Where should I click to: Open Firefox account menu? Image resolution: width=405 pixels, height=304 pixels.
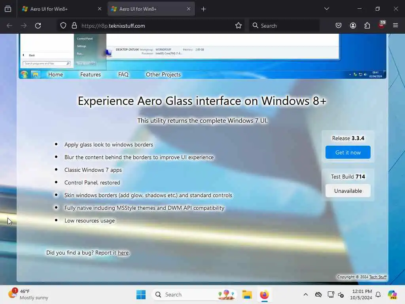tap(353, 26)
